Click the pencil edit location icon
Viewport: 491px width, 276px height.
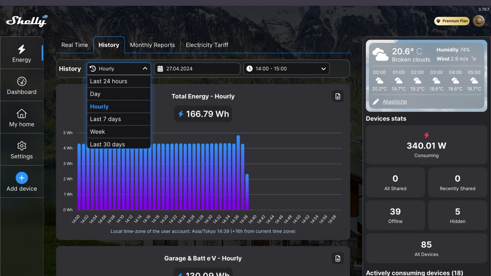pyautogui.click(x=376, y=102)
